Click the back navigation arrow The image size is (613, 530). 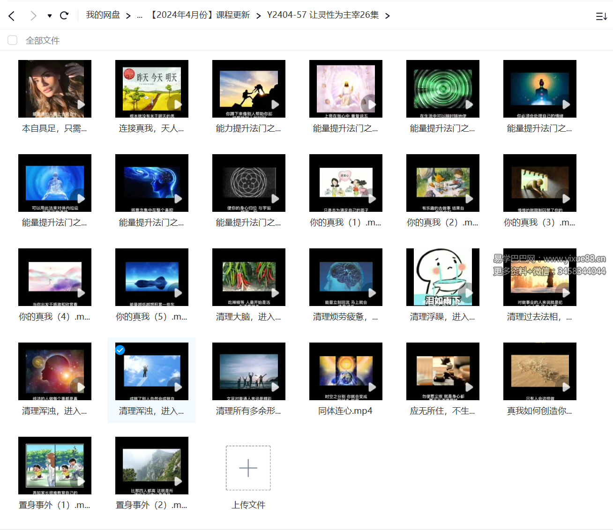click(x=12, y=16)
